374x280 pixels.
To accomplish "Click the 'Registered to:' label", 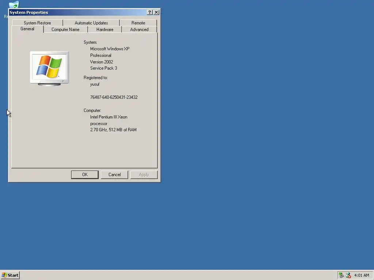I will [x=96, y=78].
